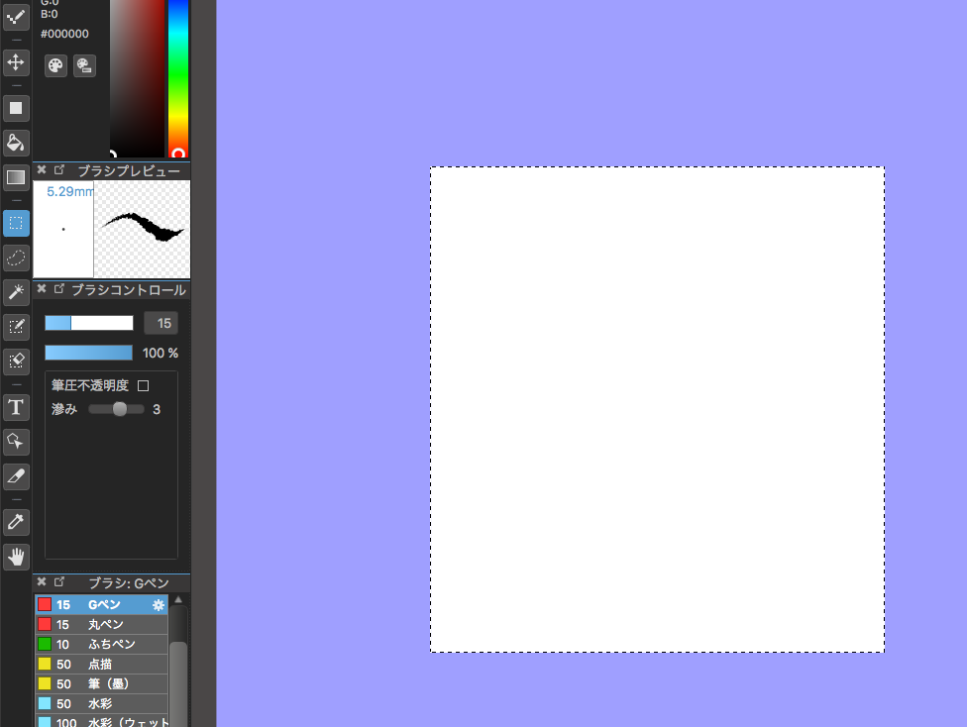
Task: Select the Bucket fill tool
Action: click(x=16, y=143)
